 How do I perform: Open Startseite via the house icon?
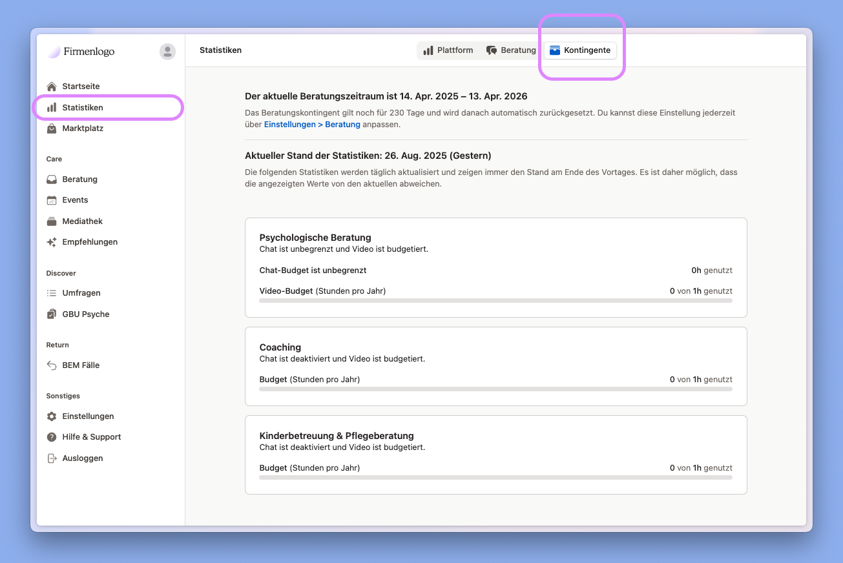point(52,87)
